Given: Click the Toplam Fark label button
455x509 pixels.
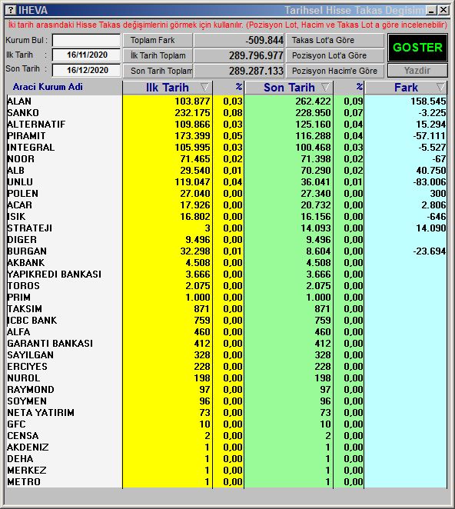Looking at the screenshot, I should (x=158, y=40).
